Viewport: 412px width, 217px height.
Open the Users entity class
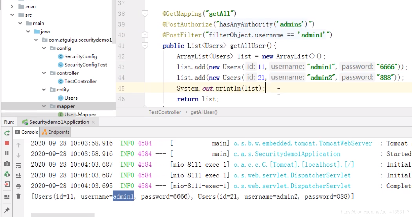pos(71,98)
